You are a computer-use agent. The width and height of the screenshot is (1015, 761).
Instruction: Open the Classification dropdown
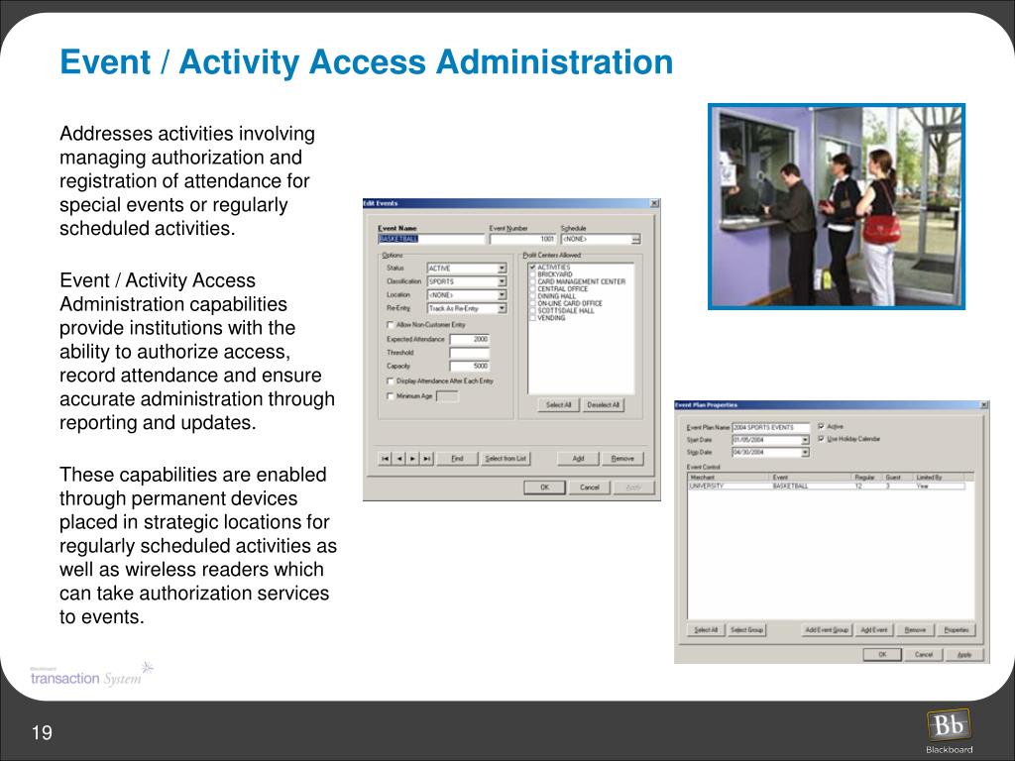pos(502,281)
